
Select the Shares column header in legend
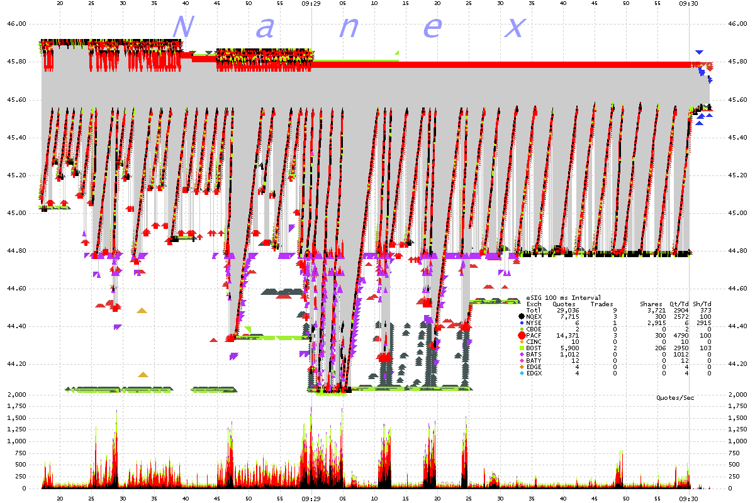point(651,304)
